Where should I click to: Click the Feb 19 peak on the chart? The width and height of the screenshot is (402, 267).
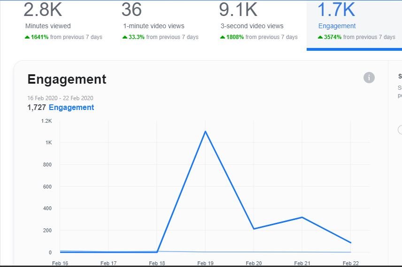pos(205,132)
